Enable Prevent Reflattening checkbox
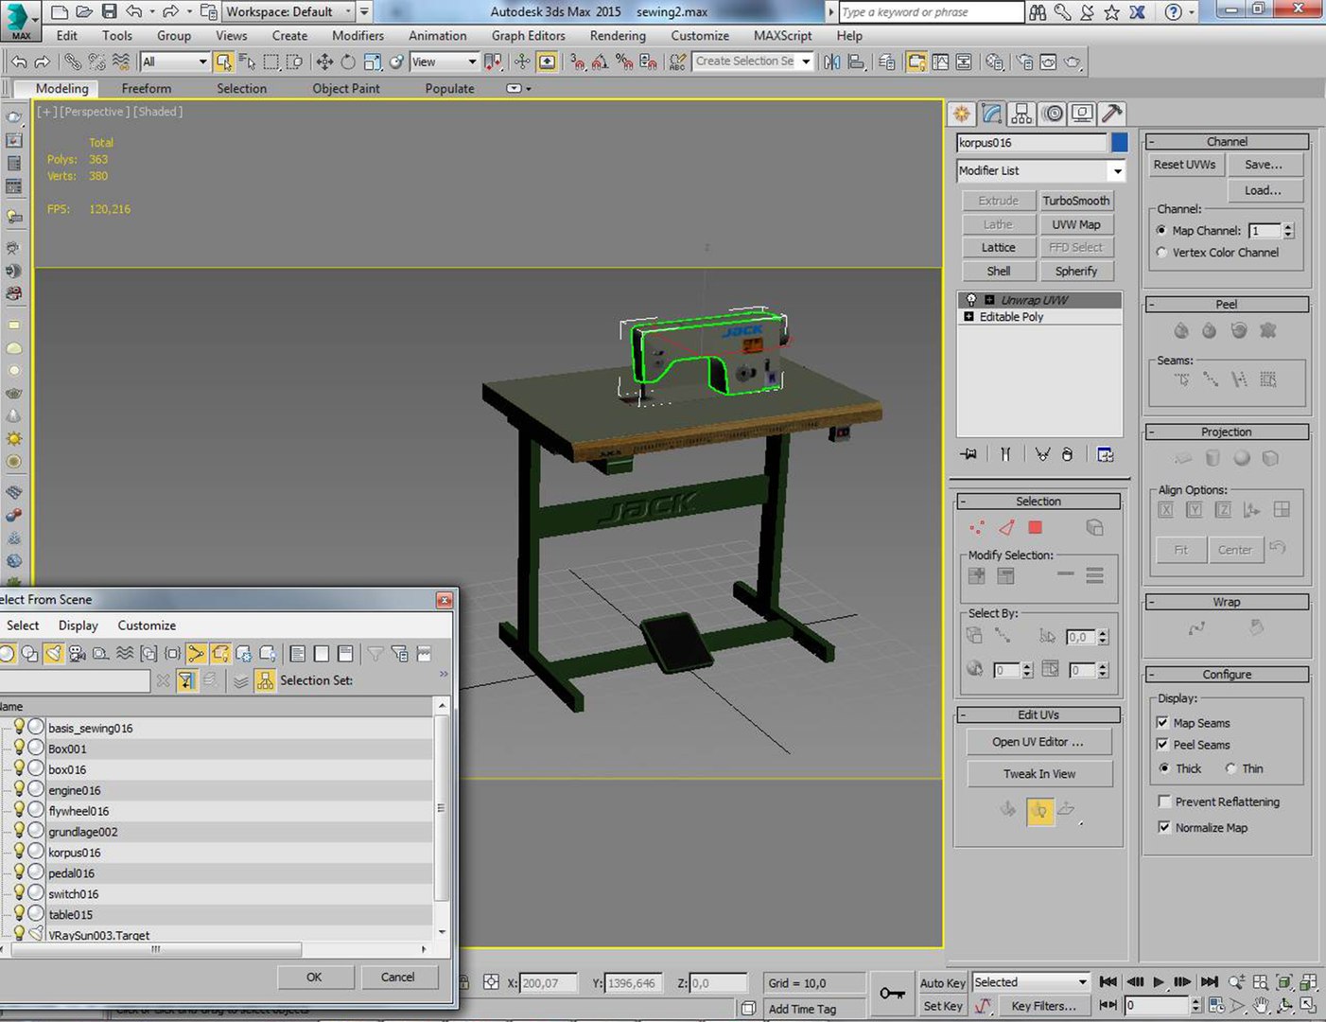This screenshot has height=1022, width=1326. point(1164,802)
